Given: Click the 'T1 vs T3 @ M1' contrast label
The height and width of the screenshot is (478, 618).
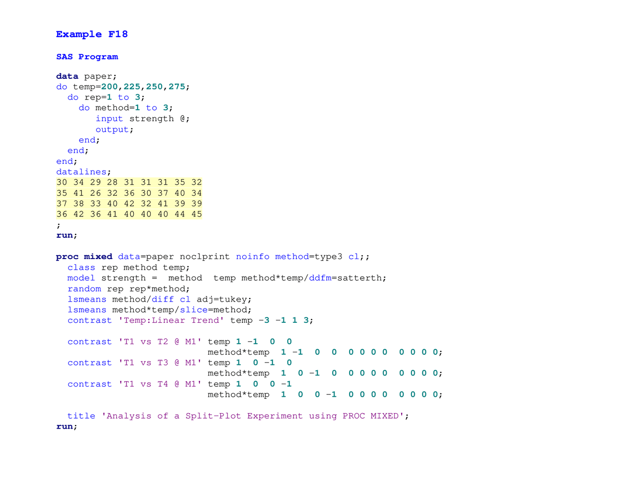Looking at the screenshot, I should [160, 363].
